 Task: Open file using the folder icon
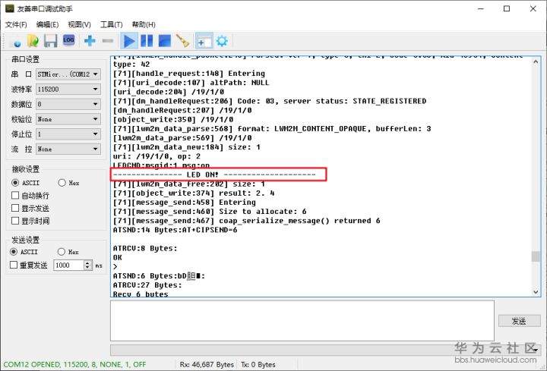(x=33, y=41)
